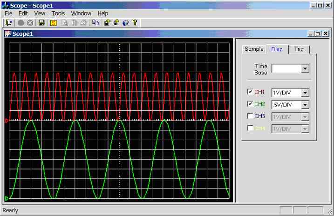
Task: Click the Save floppy disk icon
Action: (x=41, y=22)
